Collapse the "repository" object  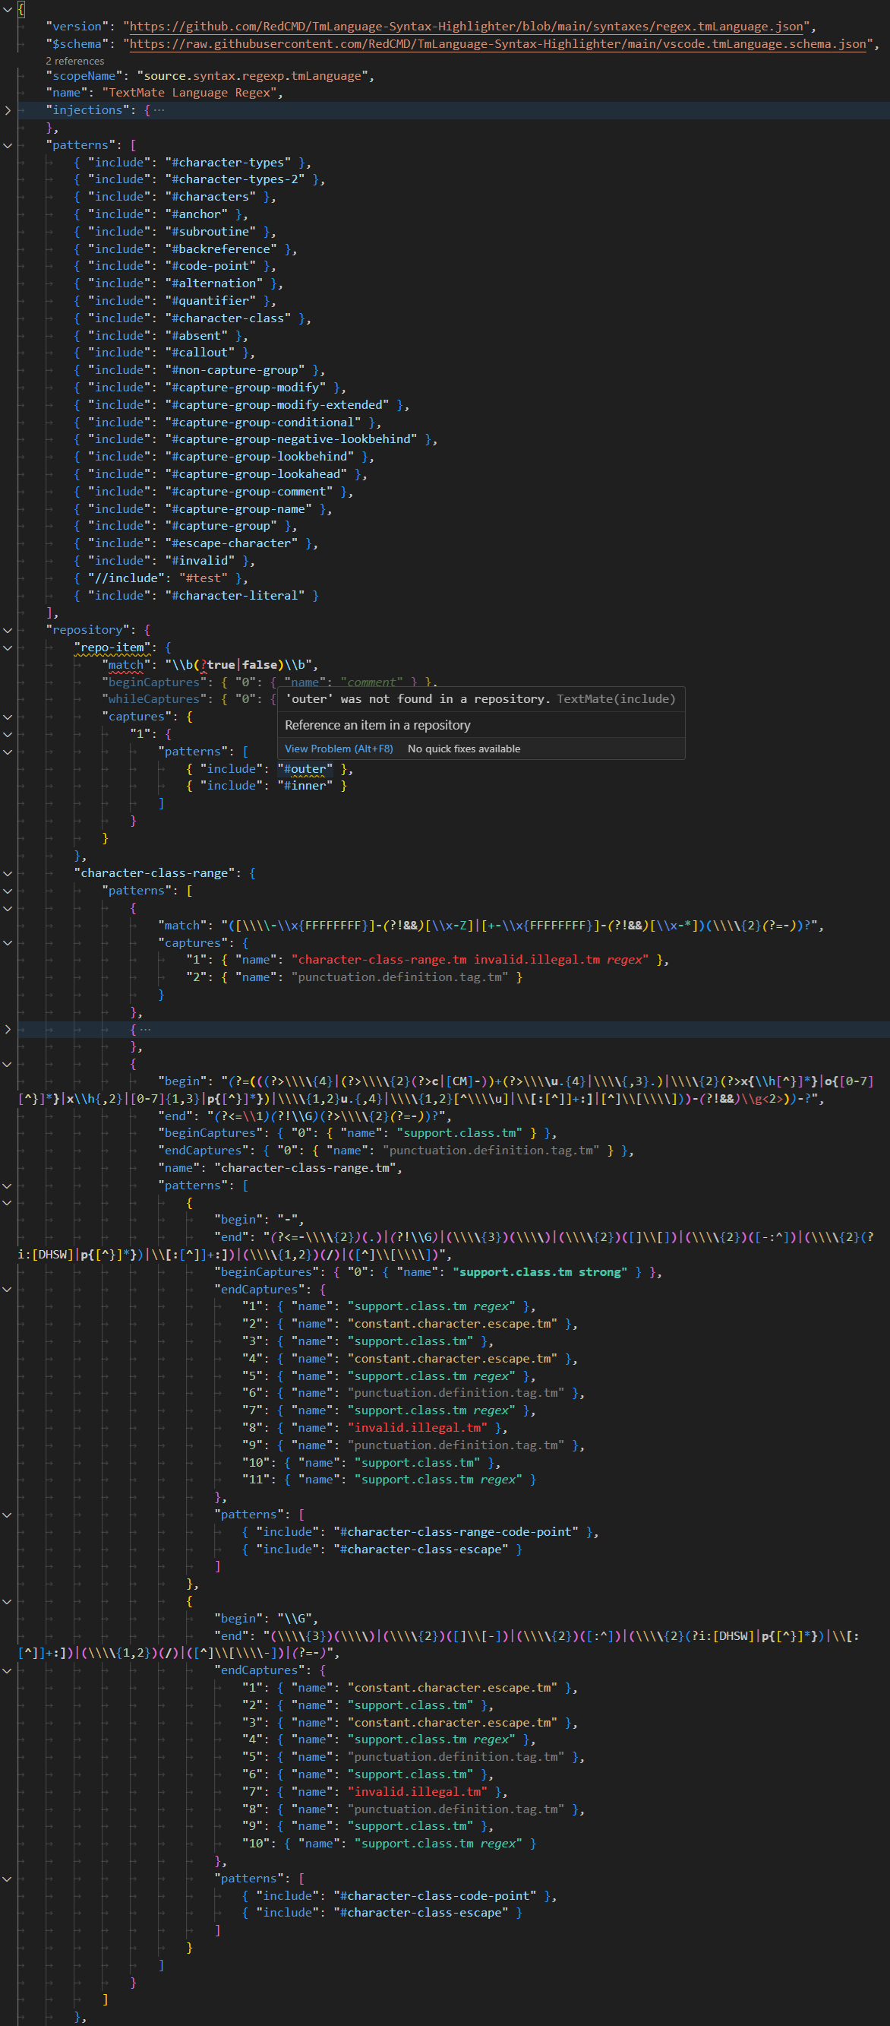[8, 630]
